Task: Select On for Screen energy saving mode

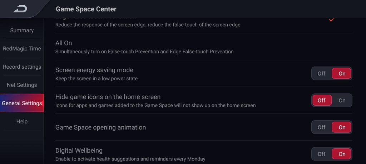Action: (342, 73)
